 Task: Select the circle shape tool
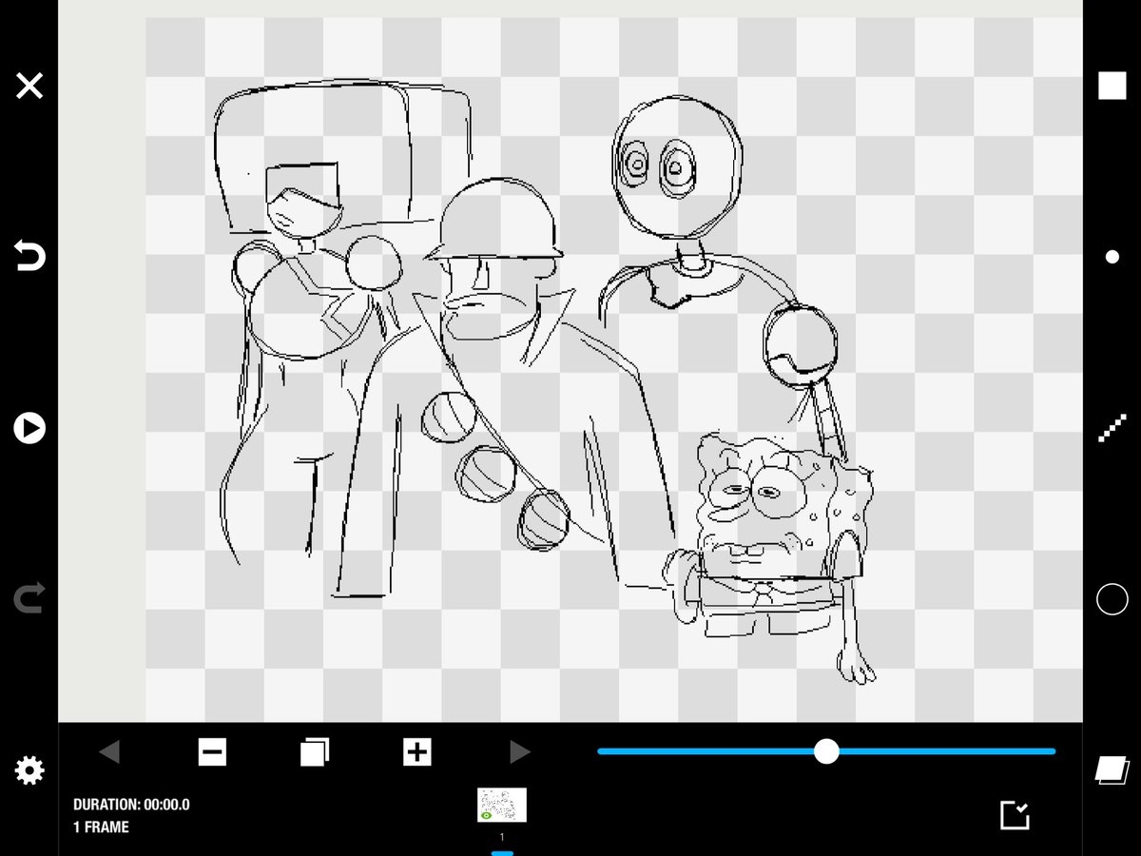click(1112, 599)
